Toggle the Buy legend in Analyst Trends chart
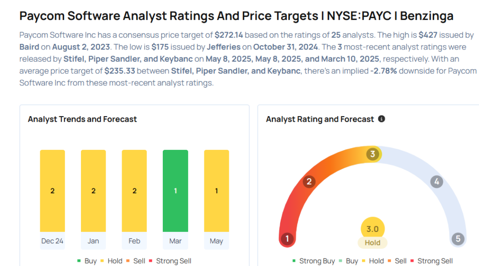 click(x=87, y=261)
